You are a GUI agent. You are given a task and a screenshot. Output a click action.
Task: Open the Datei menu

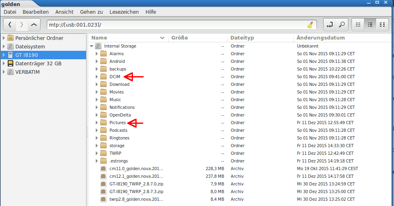point(10,12)
